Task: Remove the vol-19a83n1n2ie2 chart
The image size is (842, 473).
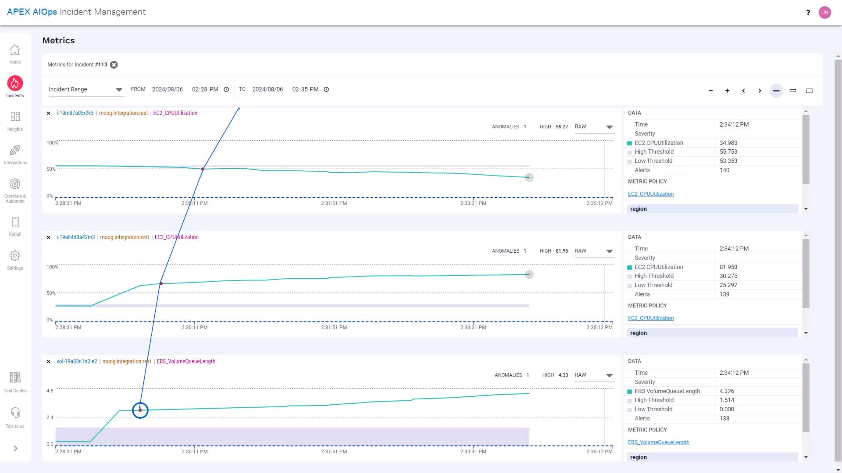Action: pos(49,362)
